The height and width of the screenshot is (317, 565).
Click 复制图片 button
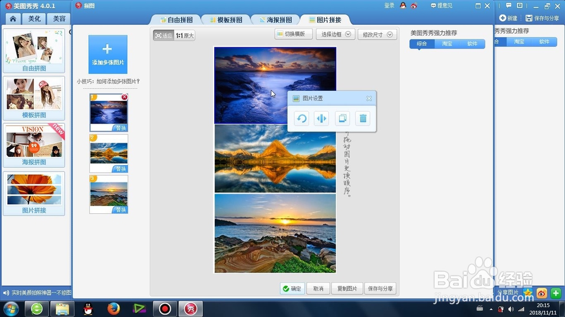347,289
